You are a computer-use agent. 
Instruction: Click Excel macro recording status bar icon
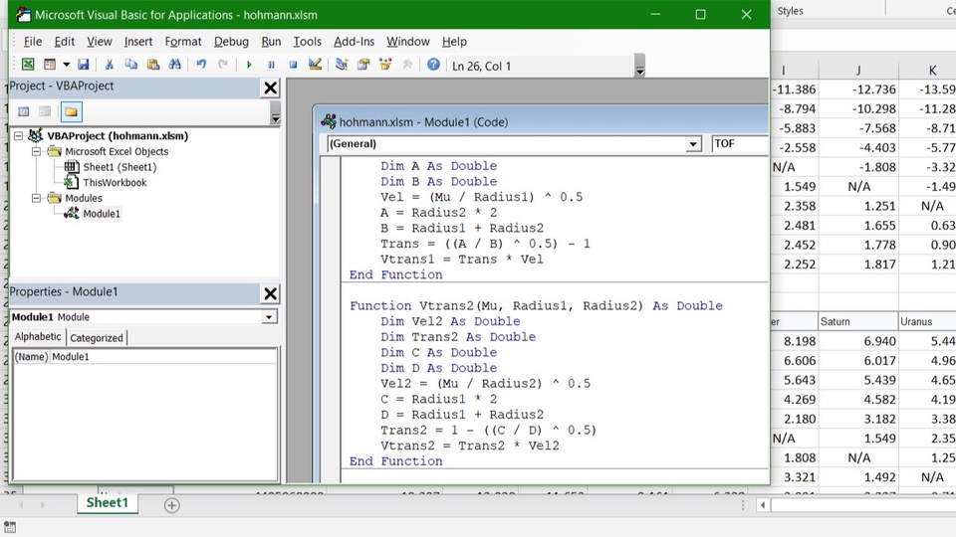(x=9, y=527)
